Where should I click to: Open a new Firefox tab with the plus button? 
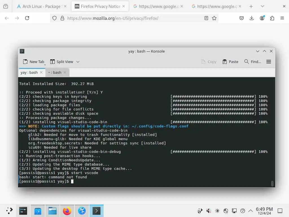251,6
